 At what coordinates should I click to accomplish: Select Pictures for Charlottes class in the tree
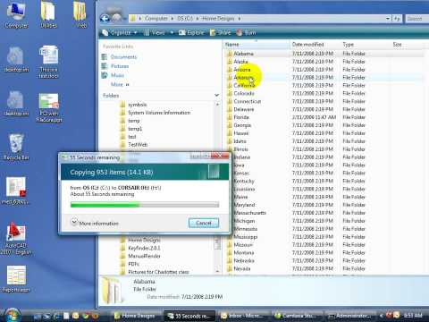158,272
